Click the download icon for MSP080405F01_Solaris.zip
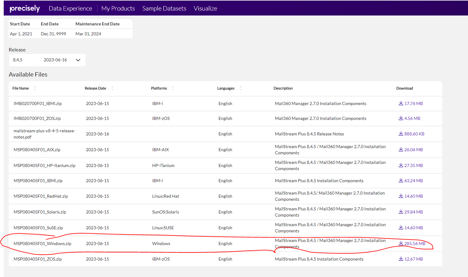 tap(401, 212)
